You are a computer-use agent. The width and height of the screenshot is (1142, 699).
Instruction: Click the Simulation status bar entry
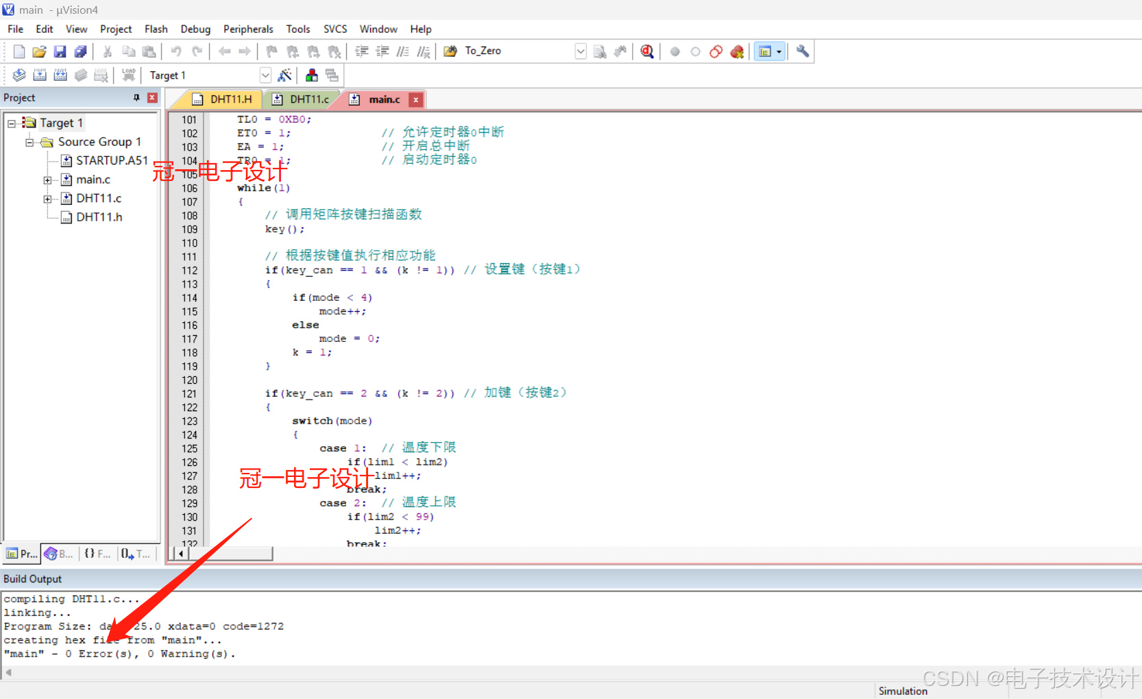[903, 691]
